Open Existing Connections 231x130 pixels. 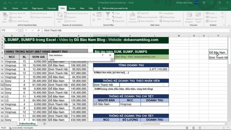tap(41, 17)
